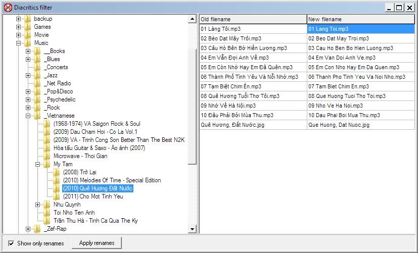Screen dimensions: 418x253
Task: Click the Diacritics filter title bar icon
Action: 8,8
